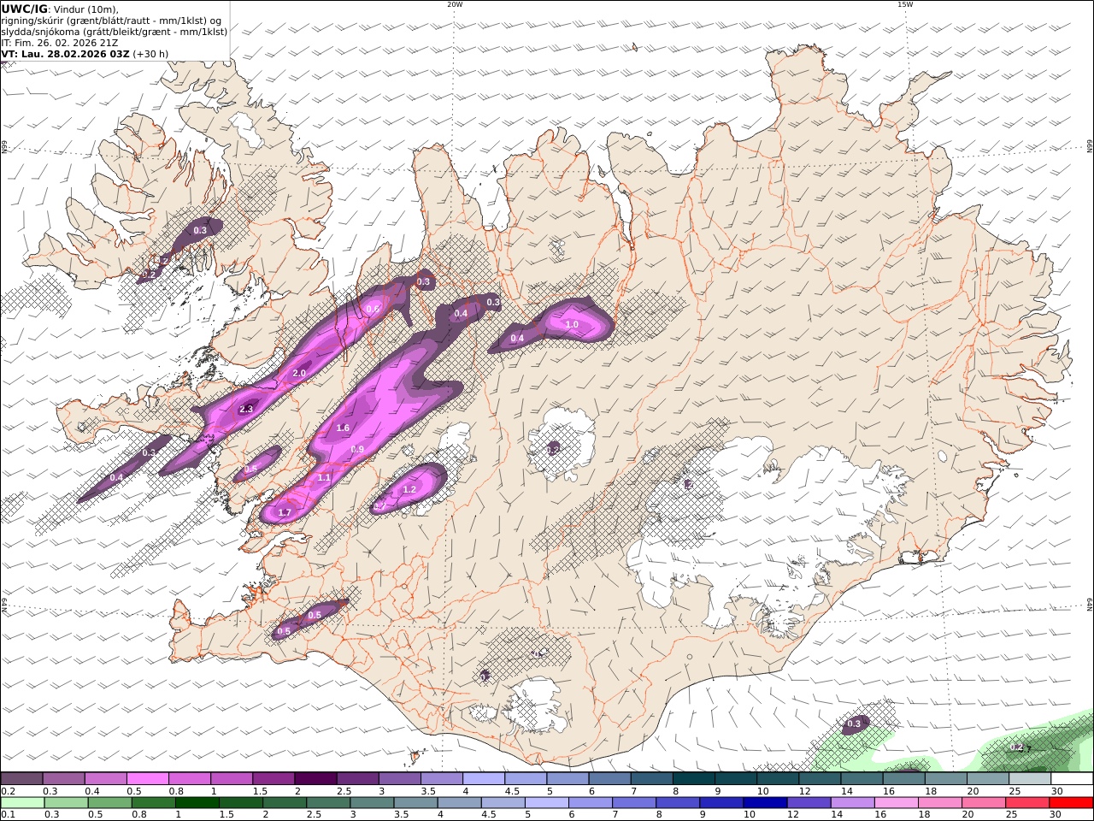Screen dimensions: 1094x821
Task: Click the 1.1 snowfall value on the map
Action: coord(323,478)
